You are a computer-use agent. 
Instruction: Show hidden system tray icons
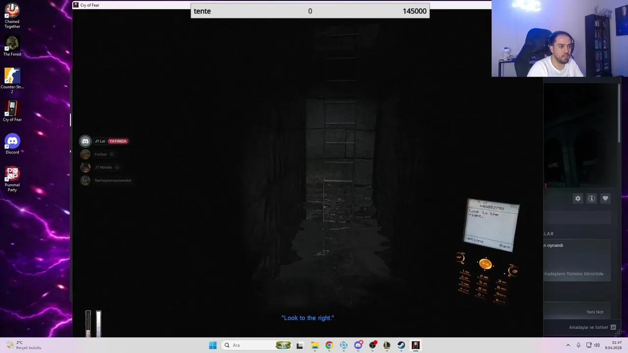pyautogui.click(x=568, y=345)
